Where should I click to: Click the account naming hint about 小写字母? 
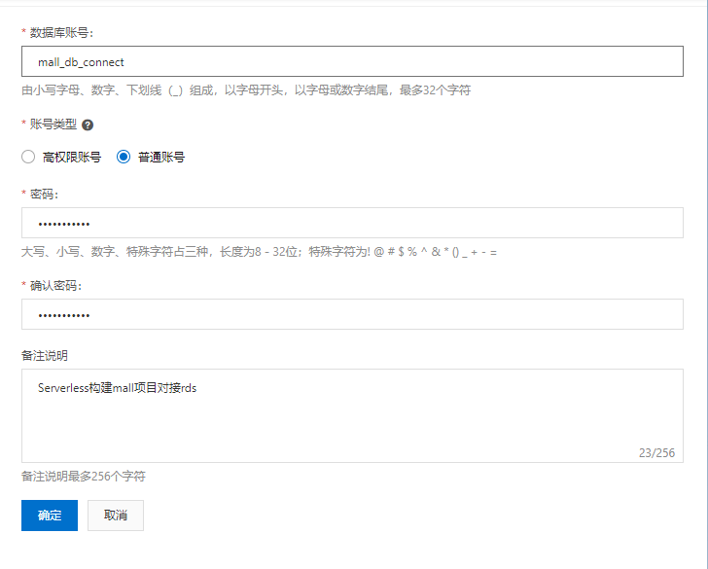coord(246,90)
